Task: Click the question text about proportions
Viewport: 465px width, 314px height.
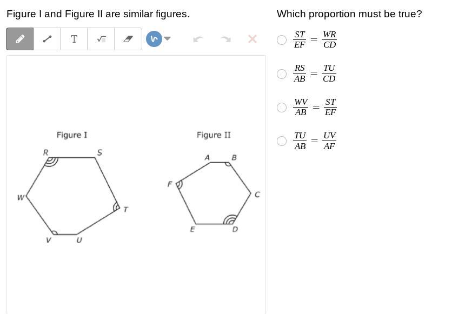Action: tap(349, 14)
